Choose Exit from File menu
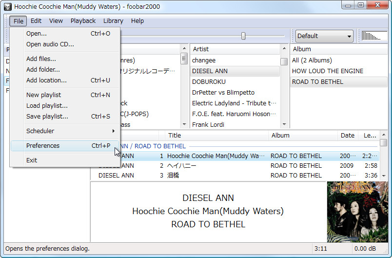The height and width of the screenshot is (258, 392). click(65, 160)
